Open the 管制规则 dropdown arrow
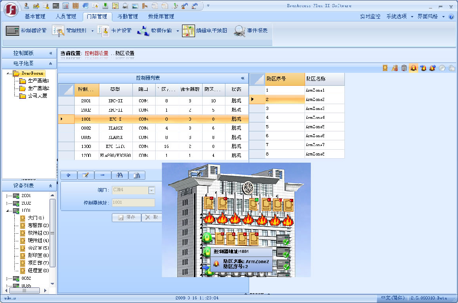The image size is (458, 303). click(x=93, y=31)
